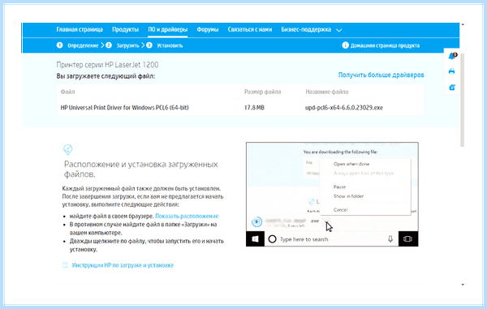The image size is (487, 309).
Task: Click the download instruction screenshot thumbnail
Action: point(332,194)
